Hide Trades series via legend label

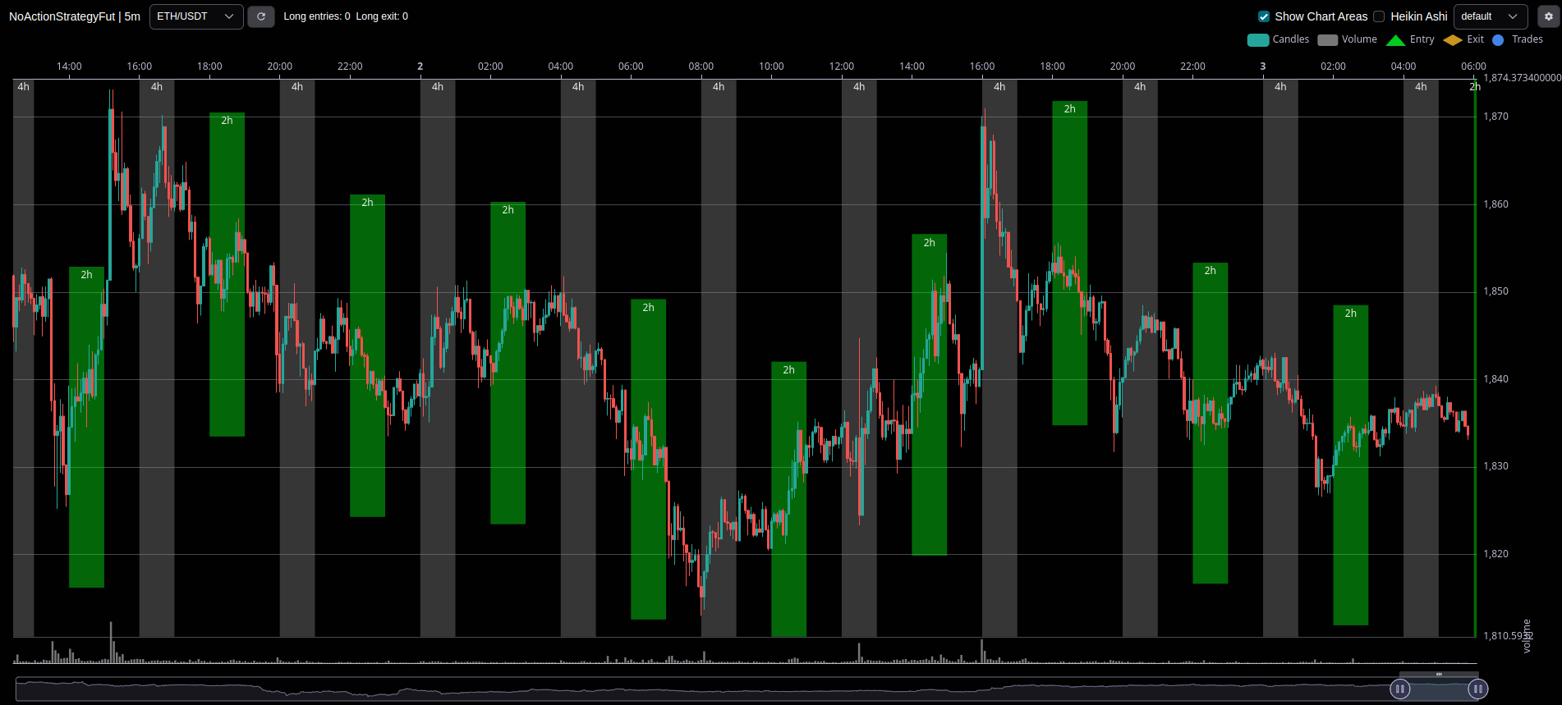(x=1527, y=39)
